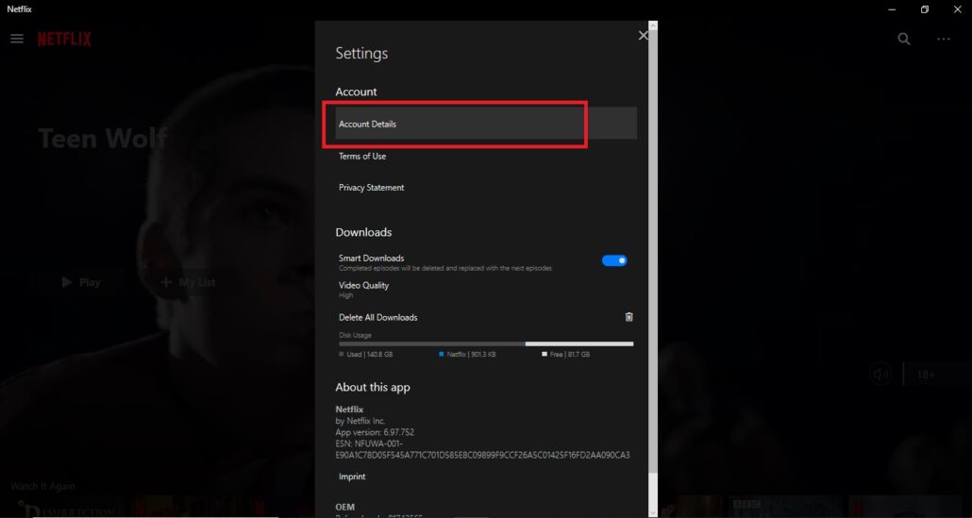Click the Disk Usage bar
Viewport: 972px width, 518px height.
pyautogui.click(x=486, y=343)
